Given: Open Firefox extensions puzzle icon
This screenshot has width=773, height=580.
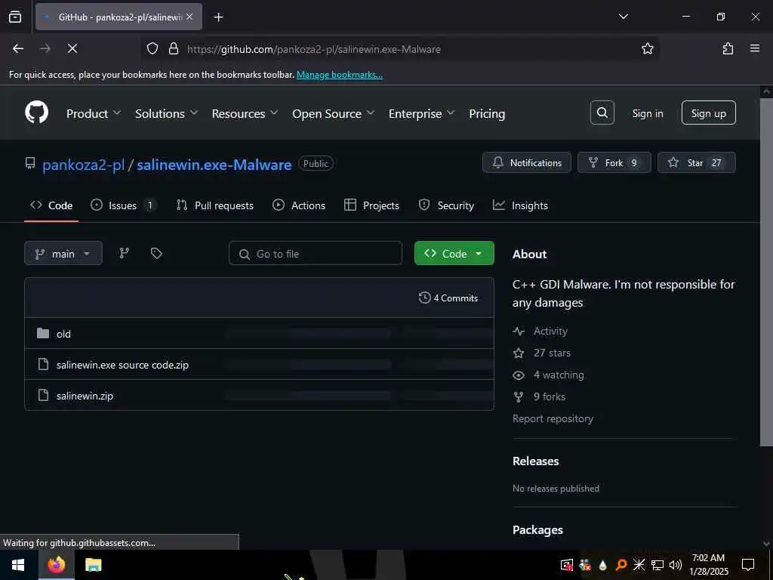Looking at the screenshot, I should 728,48.
